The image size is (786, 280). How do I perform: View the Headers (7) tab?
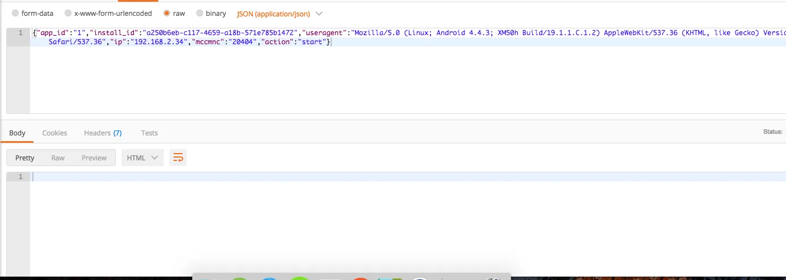pos(103,133)
